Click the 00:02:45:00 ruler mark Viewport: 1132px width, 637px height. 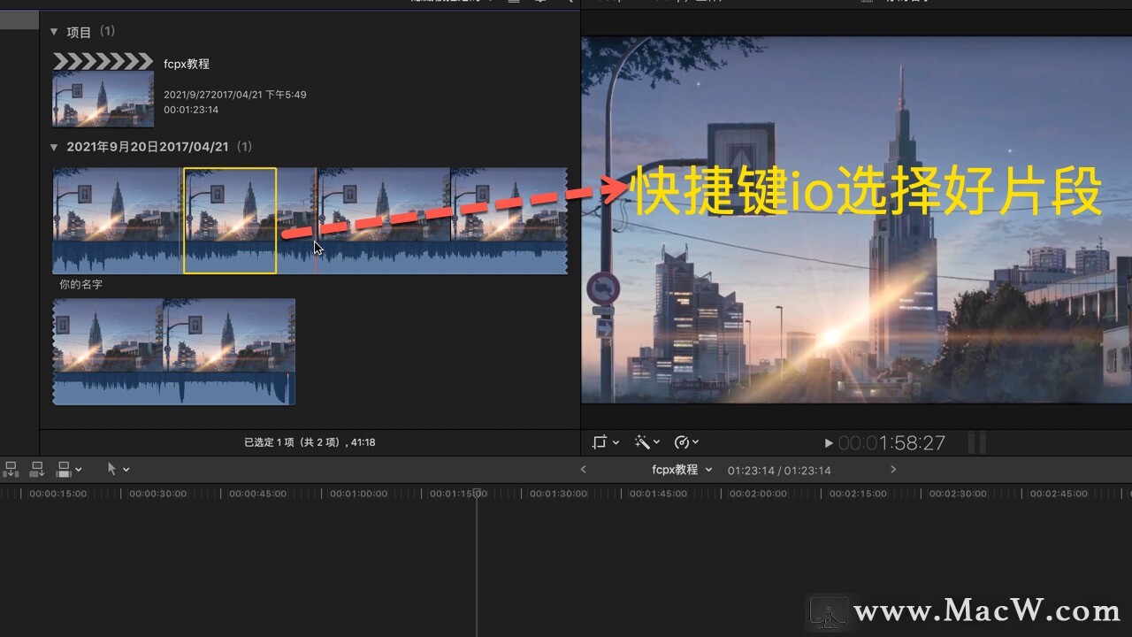1059,494
